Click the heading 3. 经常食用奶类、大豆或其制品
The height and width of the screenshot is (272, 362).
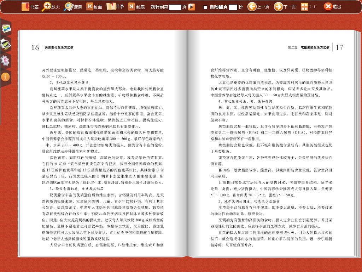(76, 189)
